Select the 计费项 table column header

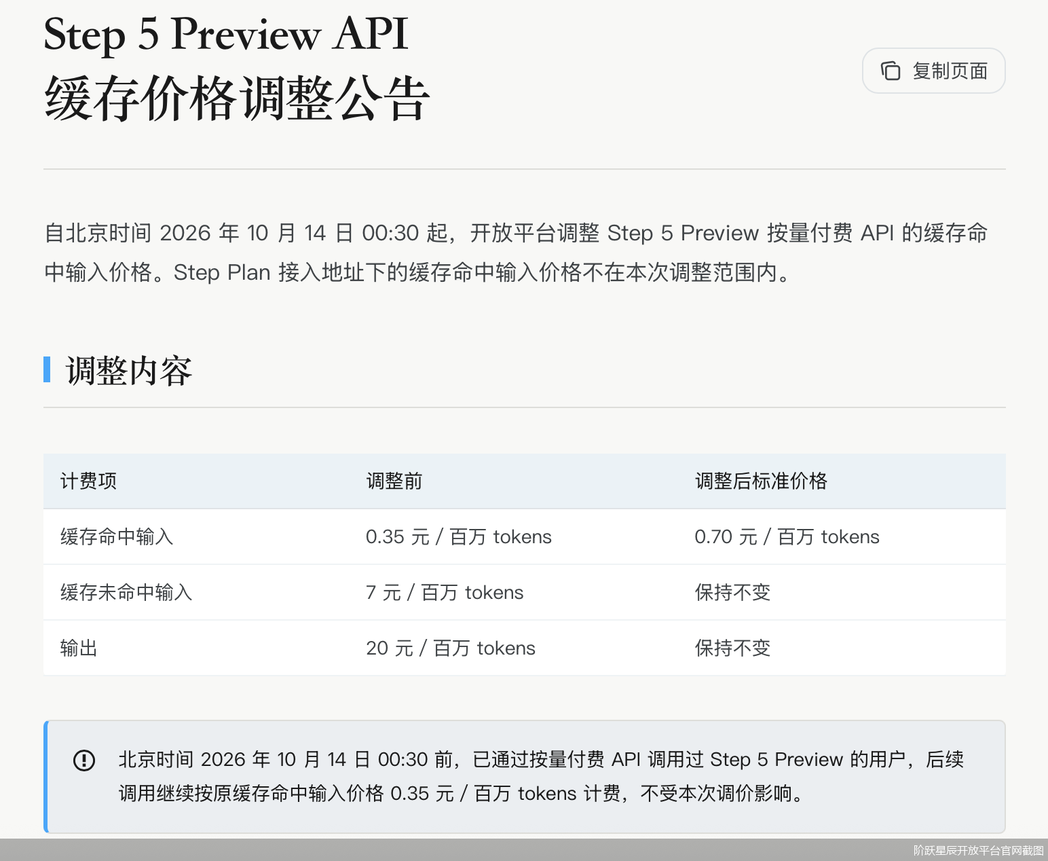point(88,481)
